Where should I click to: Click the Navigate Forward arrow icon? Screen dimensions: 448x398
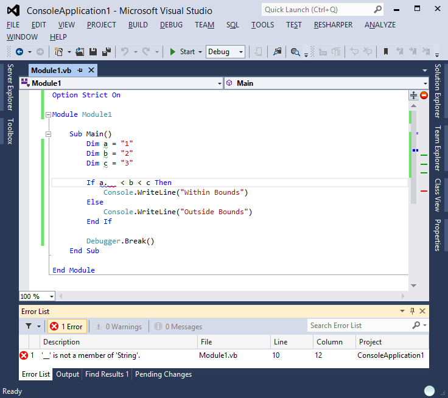click(x=40, y=52)
